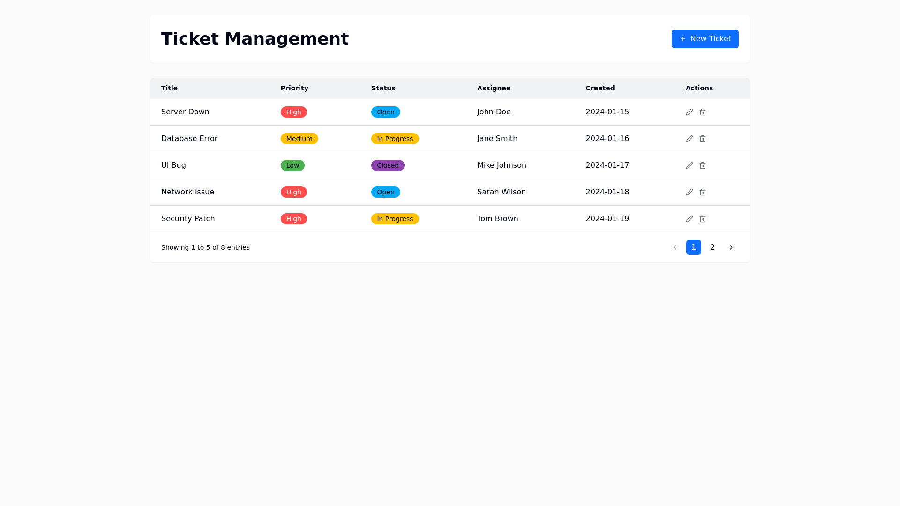Select the Priority column header
Screen dimensions: 900x506
tap(294, 88)
